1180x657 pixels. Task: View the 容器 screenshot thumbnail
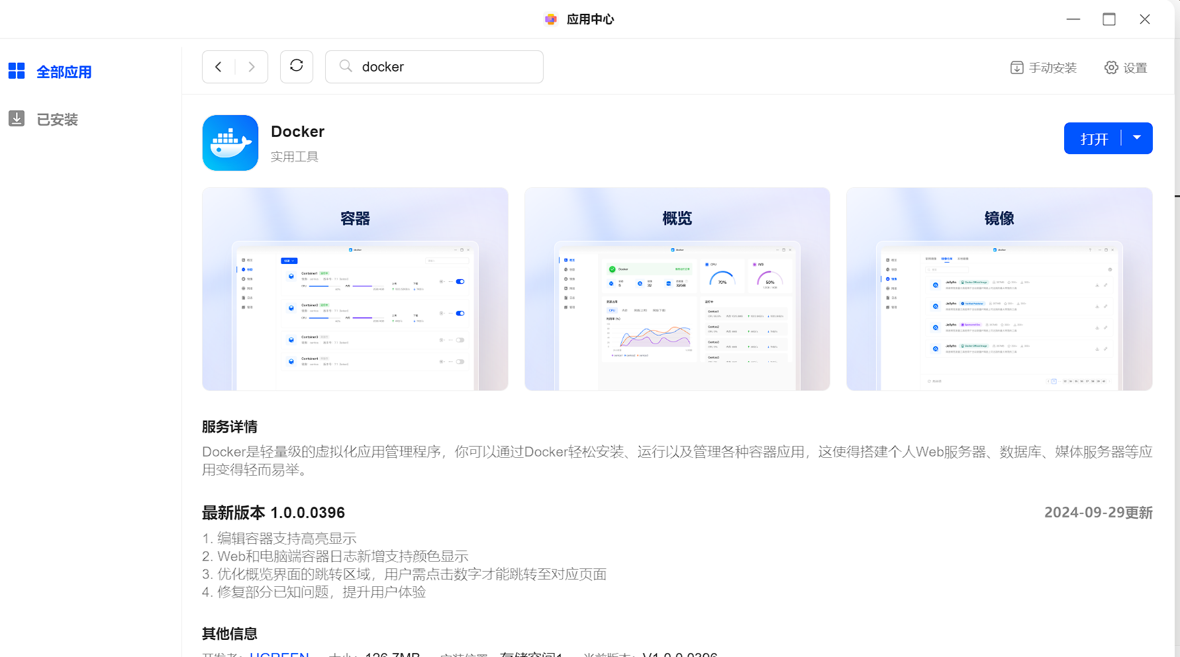355,289
